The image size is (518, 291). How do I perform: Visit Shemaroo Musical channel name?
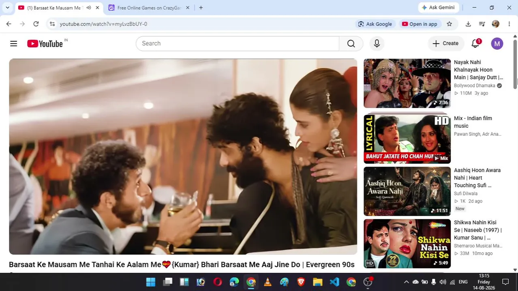click(x=478, y=246)
